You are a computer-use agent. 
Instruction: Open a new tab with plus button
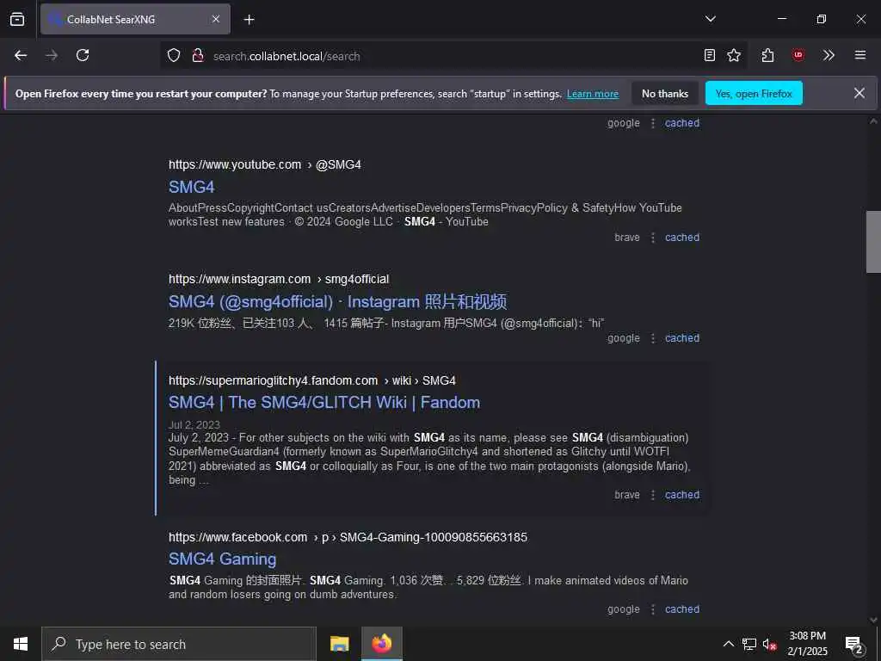click(249, 20)
